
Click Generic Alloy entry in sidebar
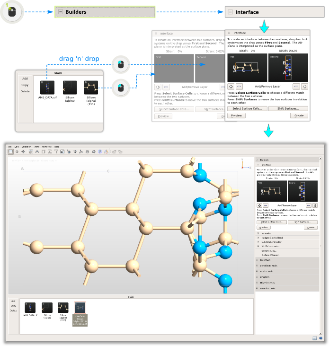coord(268,251)
